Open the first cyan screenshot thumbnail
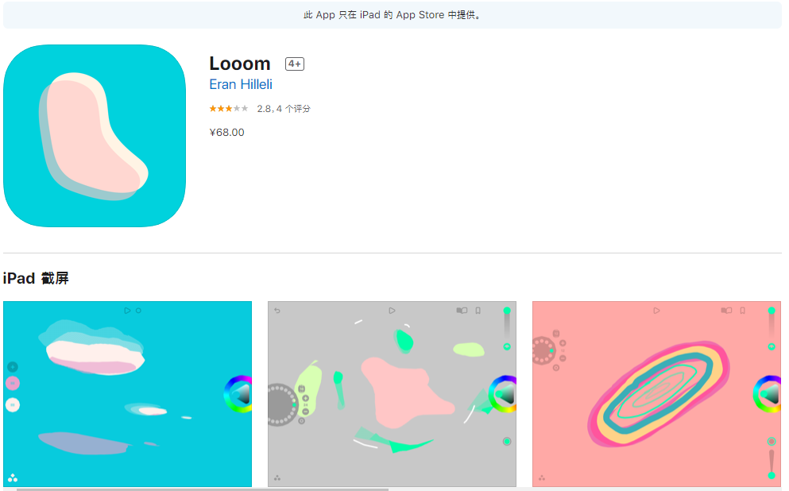The image size is (789, 491). [127, 394]
